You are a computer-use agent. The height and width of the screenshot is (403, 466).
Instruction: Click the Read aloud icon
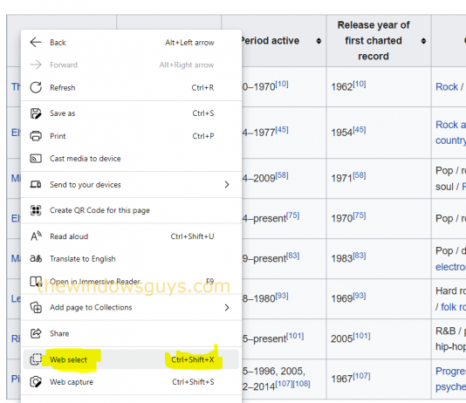(36, 236)
